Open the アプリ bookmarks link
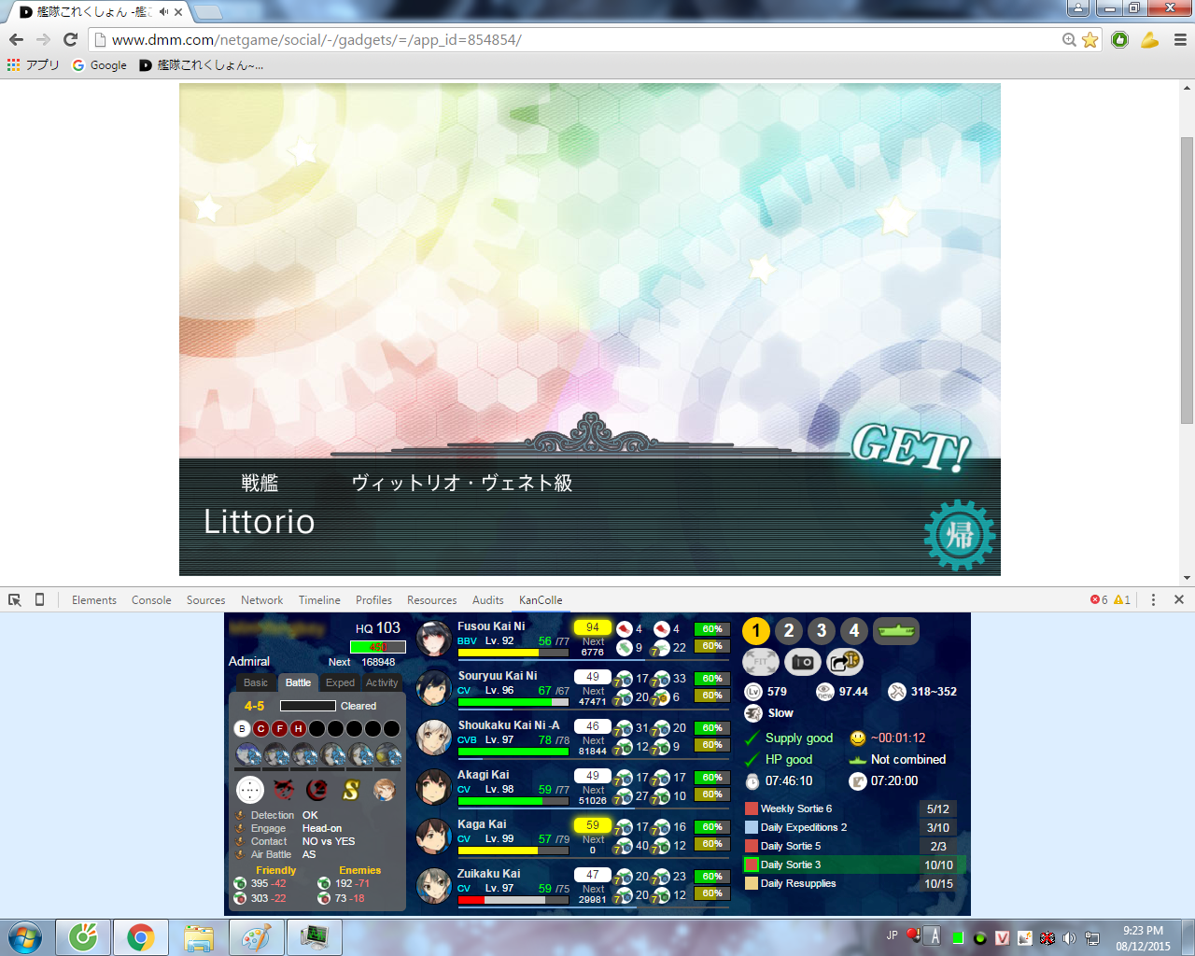1195x956 pixels. tap(34, 65)
